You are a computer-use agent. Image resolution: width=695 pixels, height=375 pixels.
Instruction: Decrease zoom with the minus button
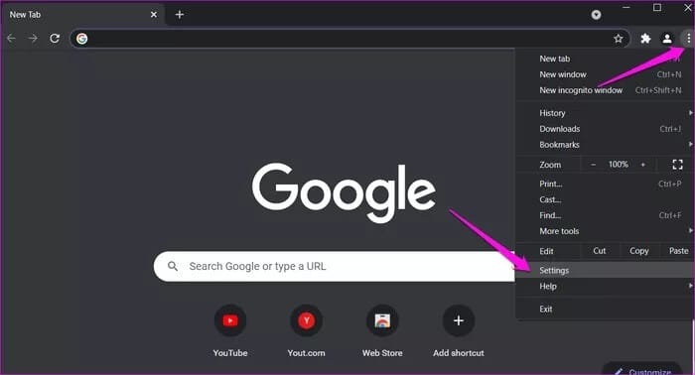tap(594, 165)
